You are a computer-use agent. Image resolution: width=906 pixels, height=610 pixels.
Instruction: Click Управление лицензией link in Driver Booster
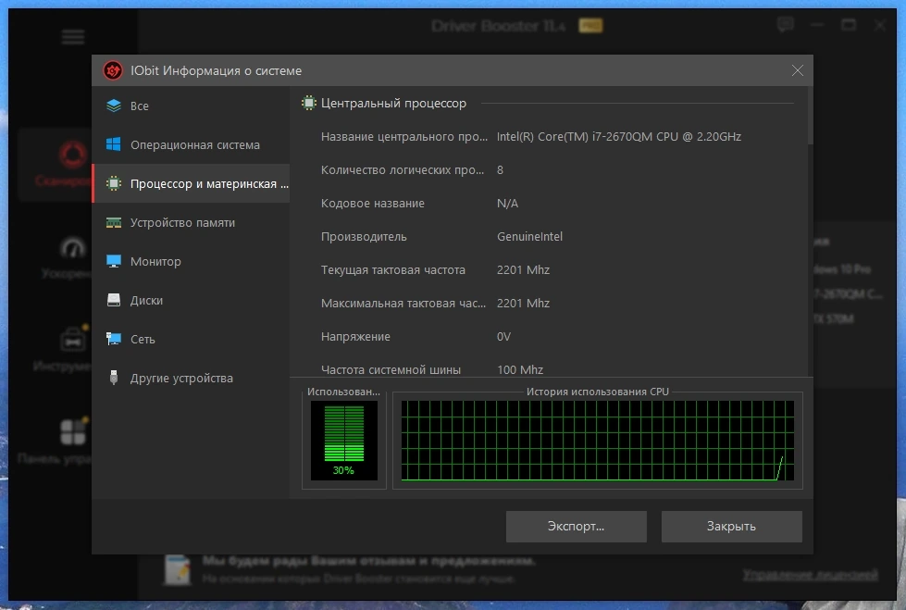pyautogui.click(x=810, y=574)
